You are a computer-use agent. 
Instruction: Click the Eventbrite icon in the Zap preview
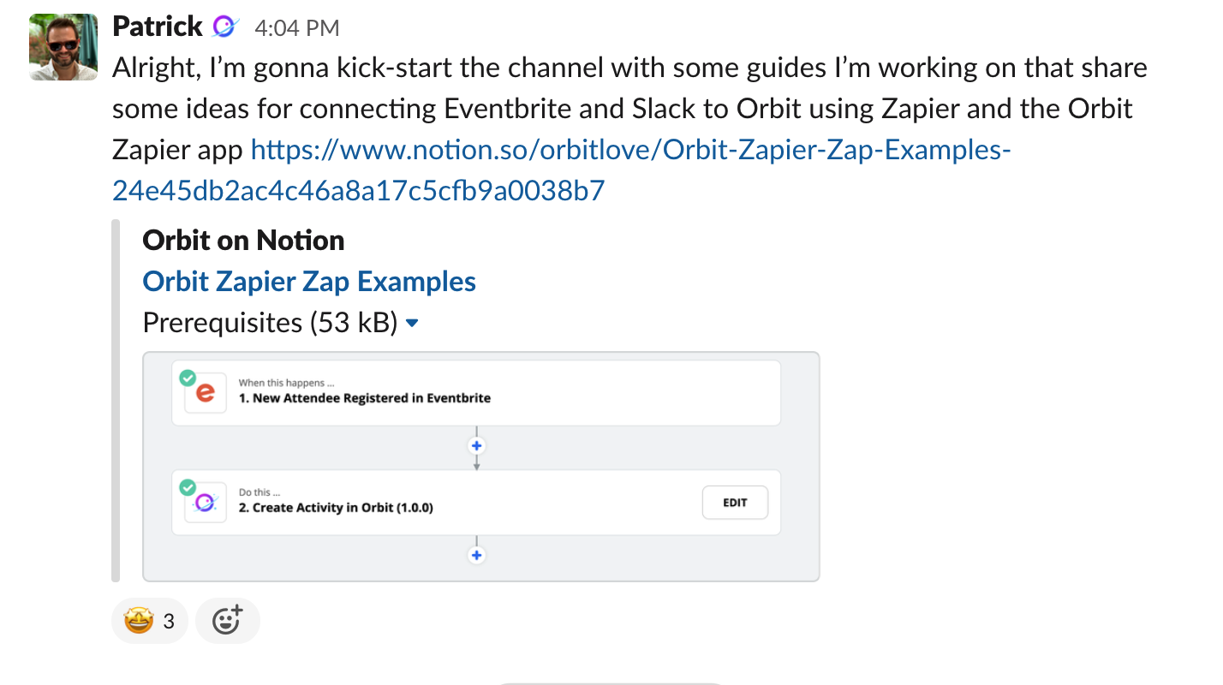[x=204, y=393]
